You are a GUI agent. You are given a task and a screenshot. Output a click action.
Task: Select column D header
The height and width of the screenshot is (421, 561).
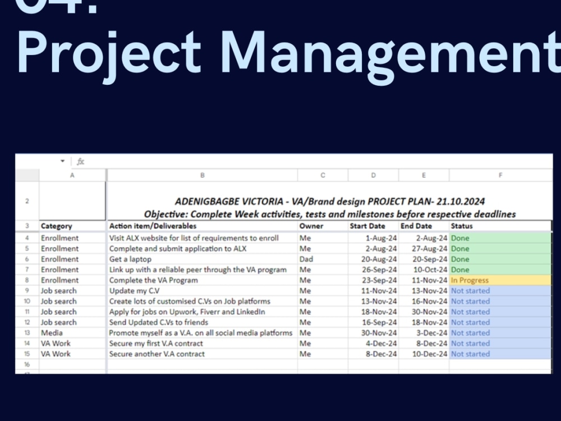tap(373, 175)
